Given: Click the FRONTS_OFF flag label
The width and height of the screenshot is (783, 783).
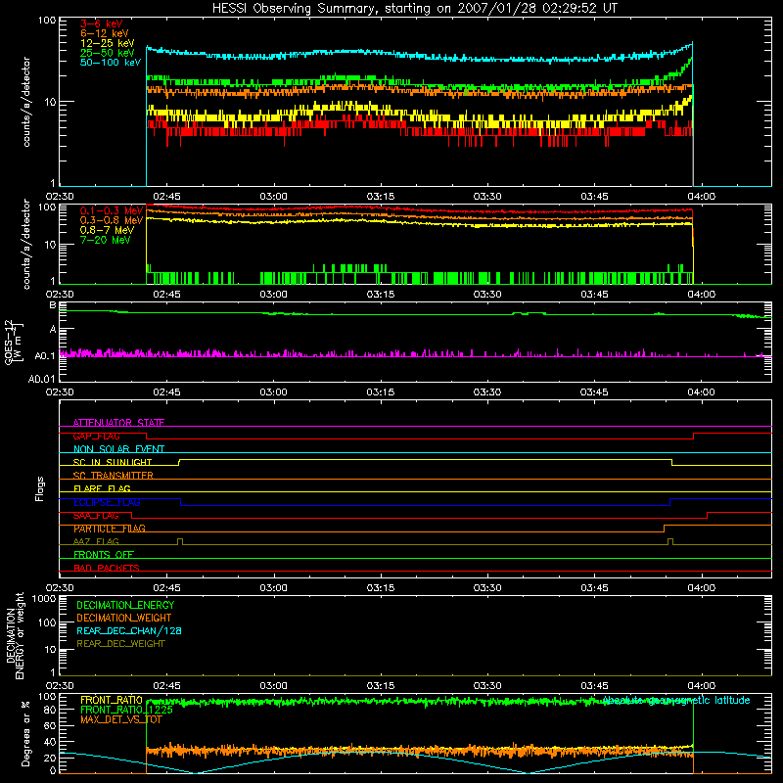Looking at the screenshot, I should (x=104, y=555).
